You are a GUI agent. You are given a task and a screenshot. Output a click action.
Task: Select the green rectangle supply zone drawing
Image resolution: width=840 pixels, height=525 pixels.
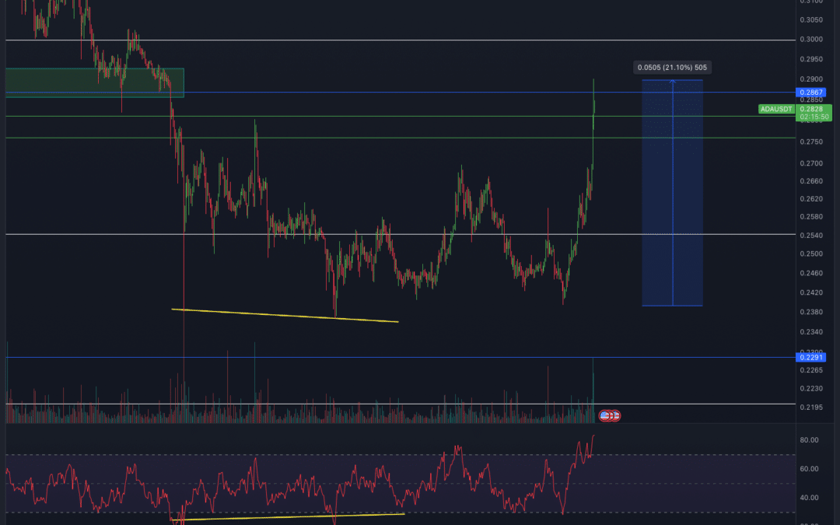coord(95,82)
